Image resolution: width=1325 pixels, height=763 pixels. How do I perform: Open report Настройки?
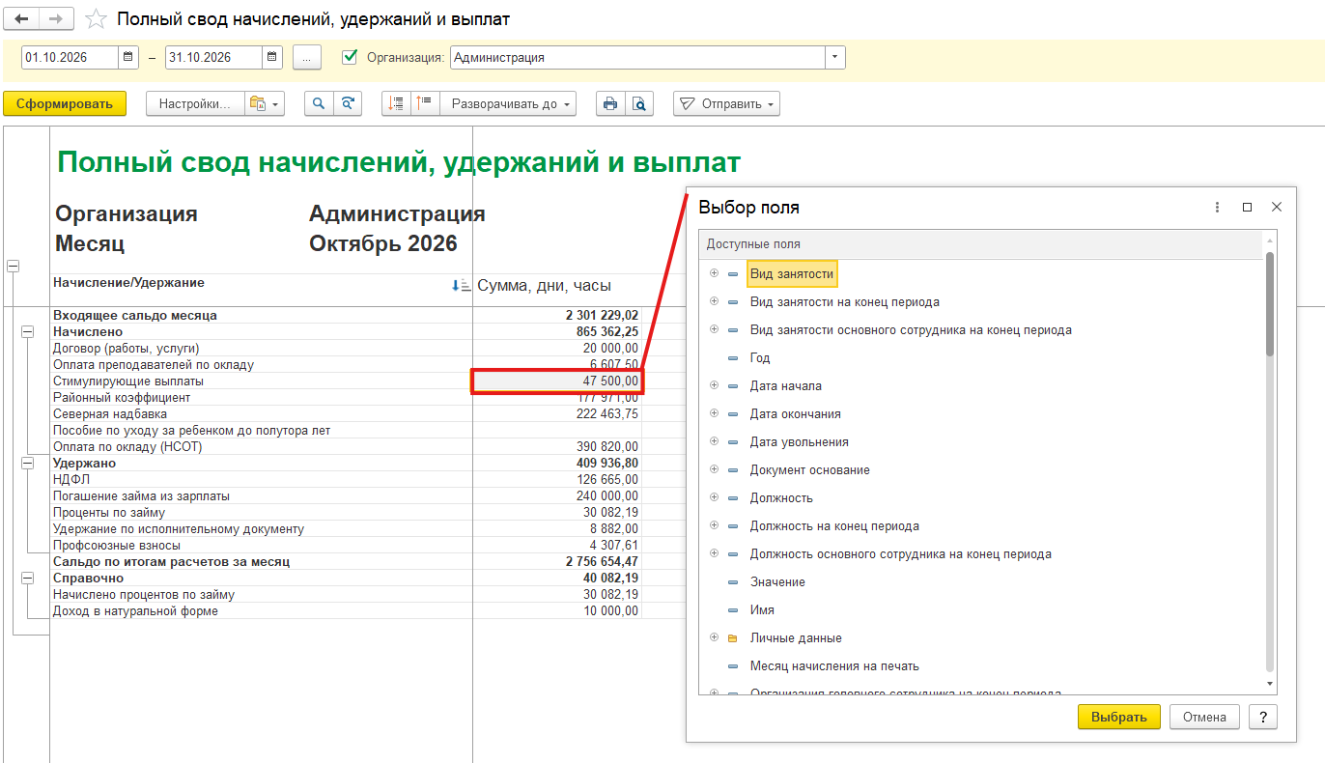point(194,104)
